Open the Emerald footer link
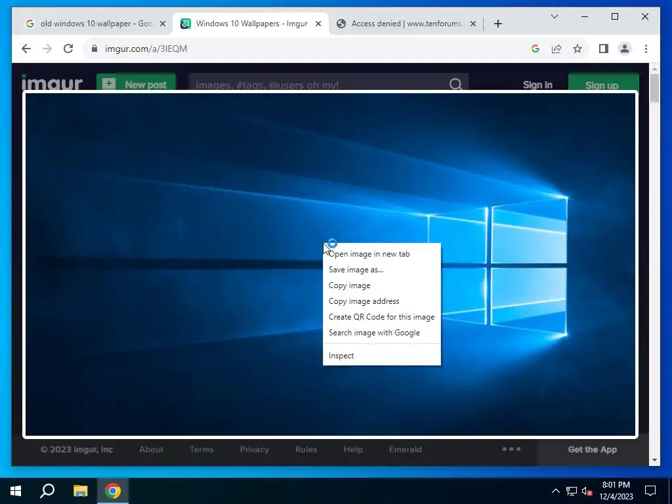This screenshot has height=504, width=672. [406, 450]
